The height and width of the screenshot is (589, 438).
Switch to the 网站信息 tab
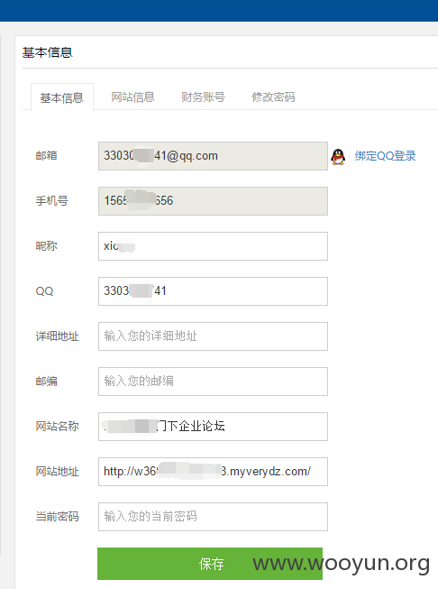(132, 97)
